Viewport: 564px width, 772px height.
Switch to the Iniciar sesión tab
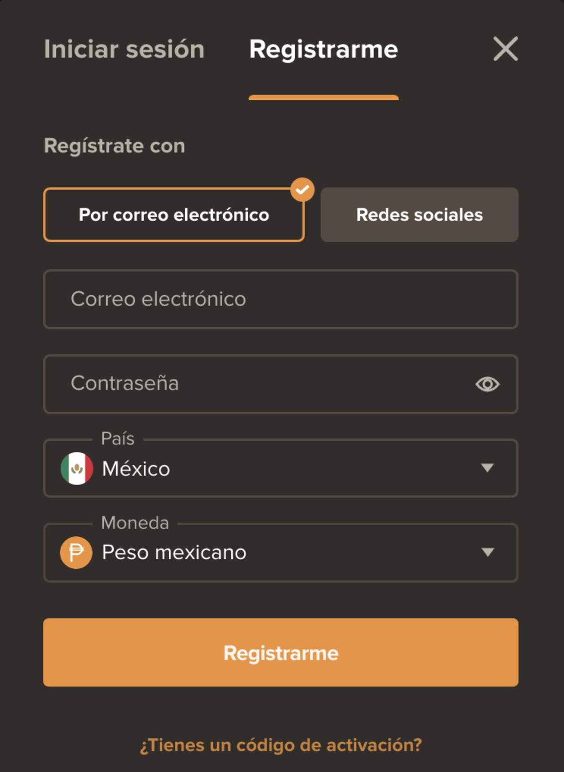click(x=124, y=49)
